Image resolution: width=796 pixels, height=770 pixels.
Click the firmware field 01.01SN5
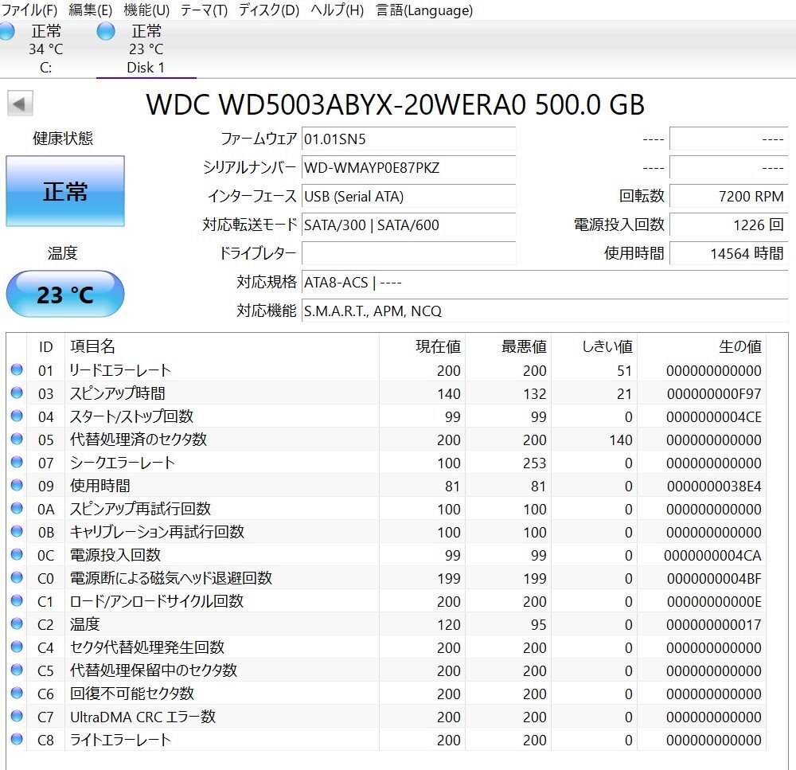408,139
